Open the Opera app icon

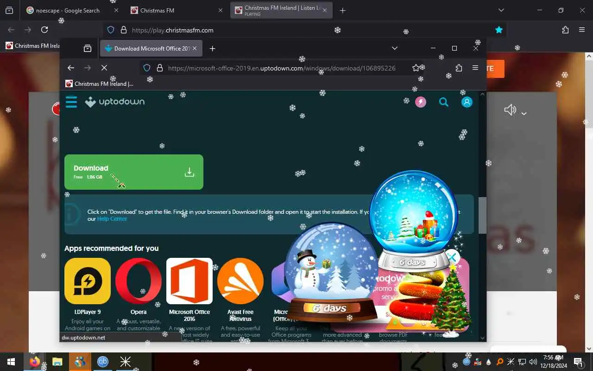(139, 281)
